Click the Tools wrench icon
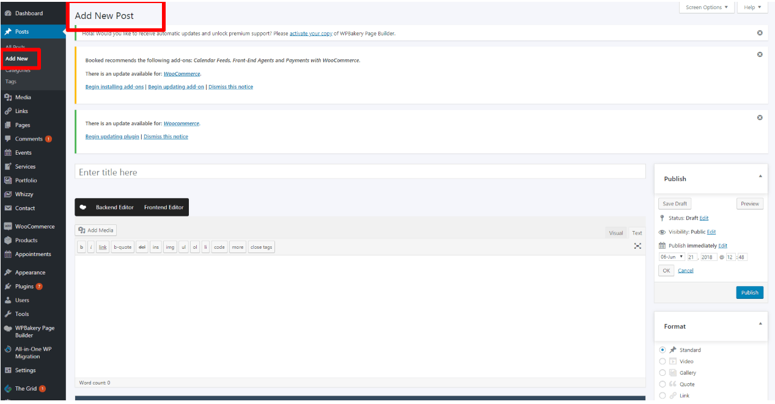The width and height of the screenshot is (775, 404). click(x=8, y=314)
